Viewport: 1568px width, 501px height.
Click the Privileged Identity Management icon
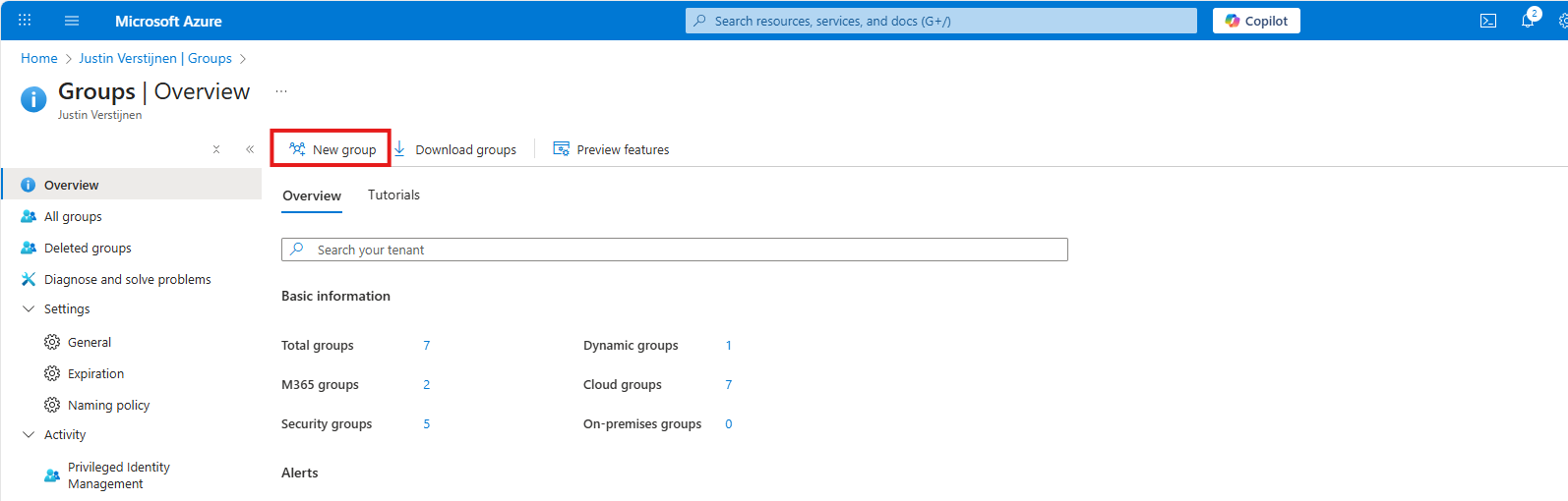[x=52, y=475]
